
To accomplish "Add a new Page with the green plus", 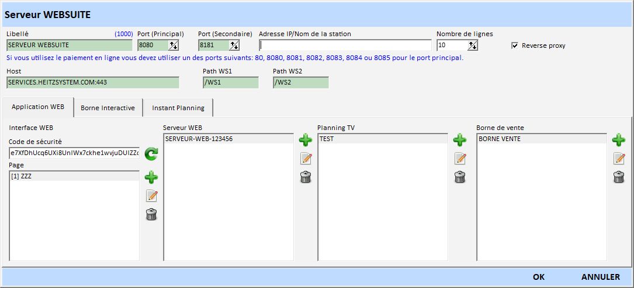I will 151,177.
